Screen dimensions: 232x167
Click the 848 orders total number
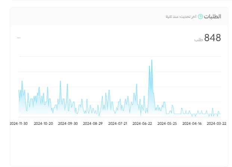[x=213, y=38]
